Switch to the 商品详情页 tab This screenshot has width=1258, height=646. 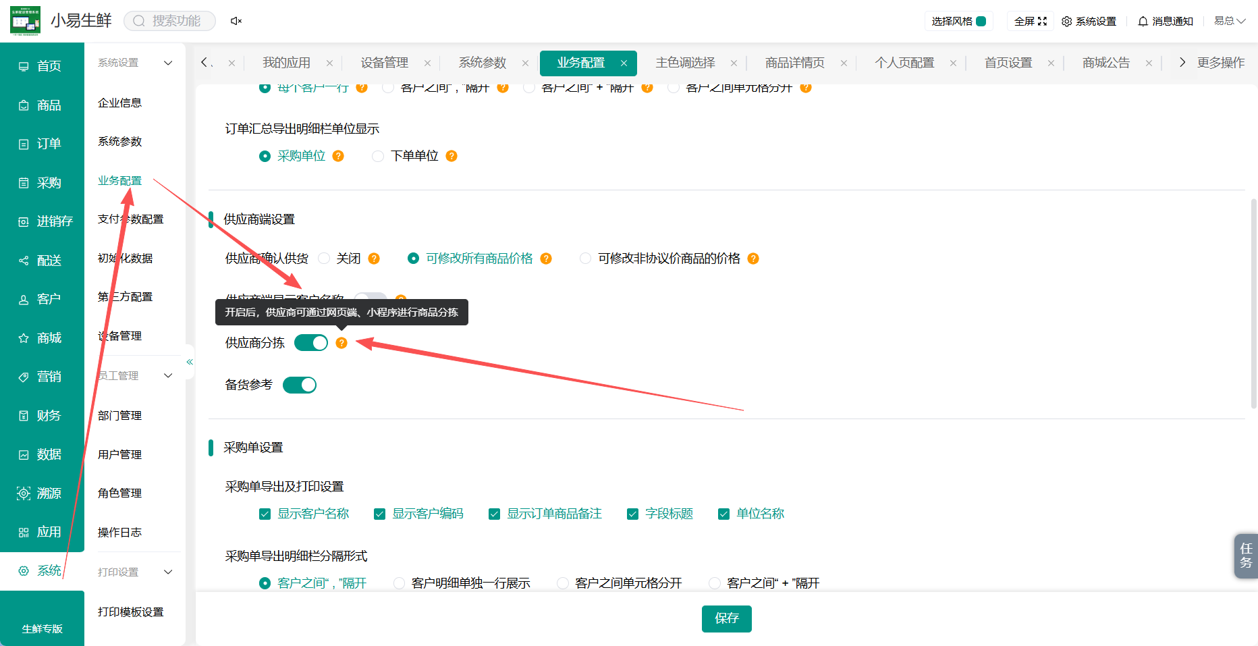click(795, 63)
